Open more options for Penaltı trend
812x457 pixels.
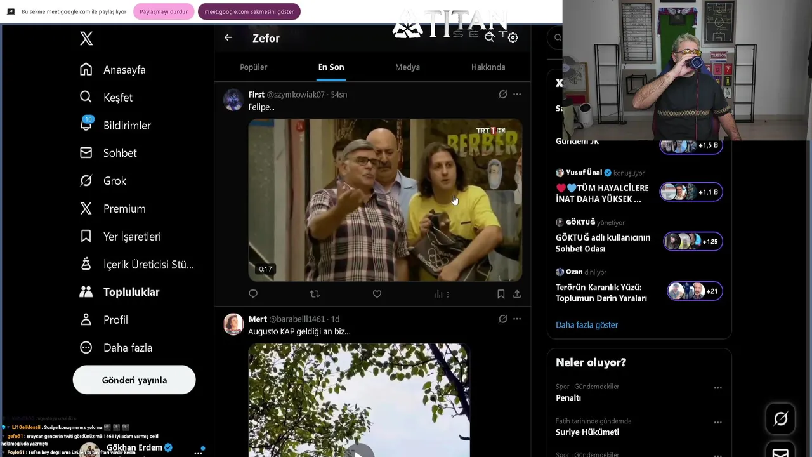click(717, 388)
